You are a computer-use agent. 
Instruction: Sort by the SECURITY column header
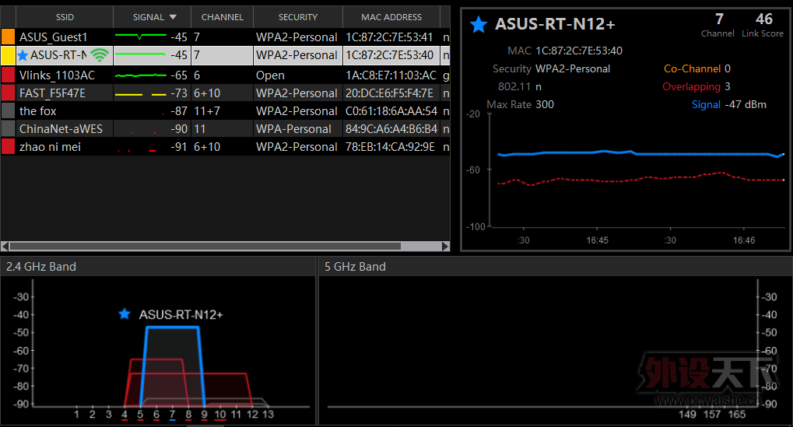[298, 17]
